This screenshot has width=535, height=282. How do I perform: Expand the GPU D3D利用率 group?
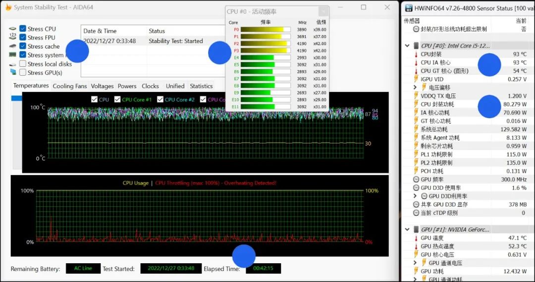pos(415,196)
